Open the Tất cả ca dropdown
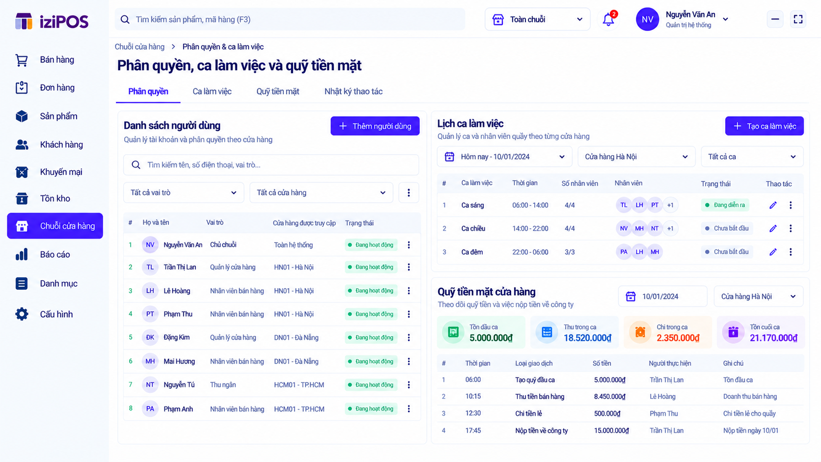The width and height of the screenshot is (821, 462). pos(752,157)
